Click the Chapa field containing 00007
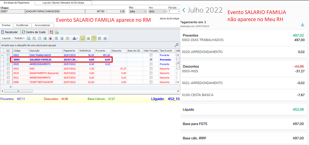The height and width of the screenshot is (145, 309). [x=12, y=12]
